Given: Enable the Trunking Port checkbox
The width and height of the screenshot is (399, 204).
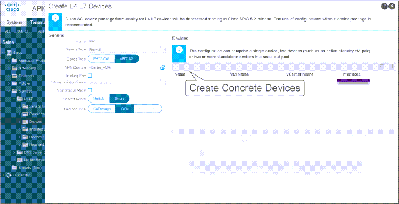Looking at the screenshot, I should coord(90,76).
